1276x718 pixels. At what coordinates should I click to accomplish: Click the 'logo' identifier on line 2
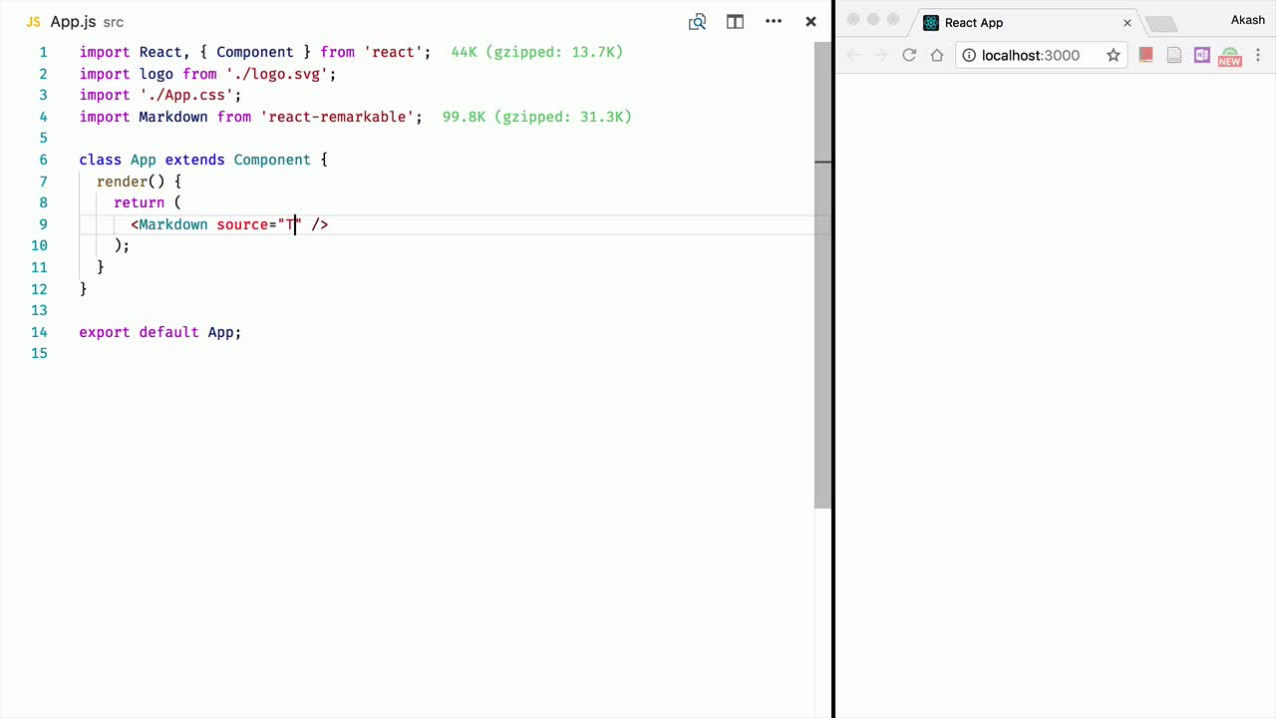pyautogui.click(x=157, y=74)
